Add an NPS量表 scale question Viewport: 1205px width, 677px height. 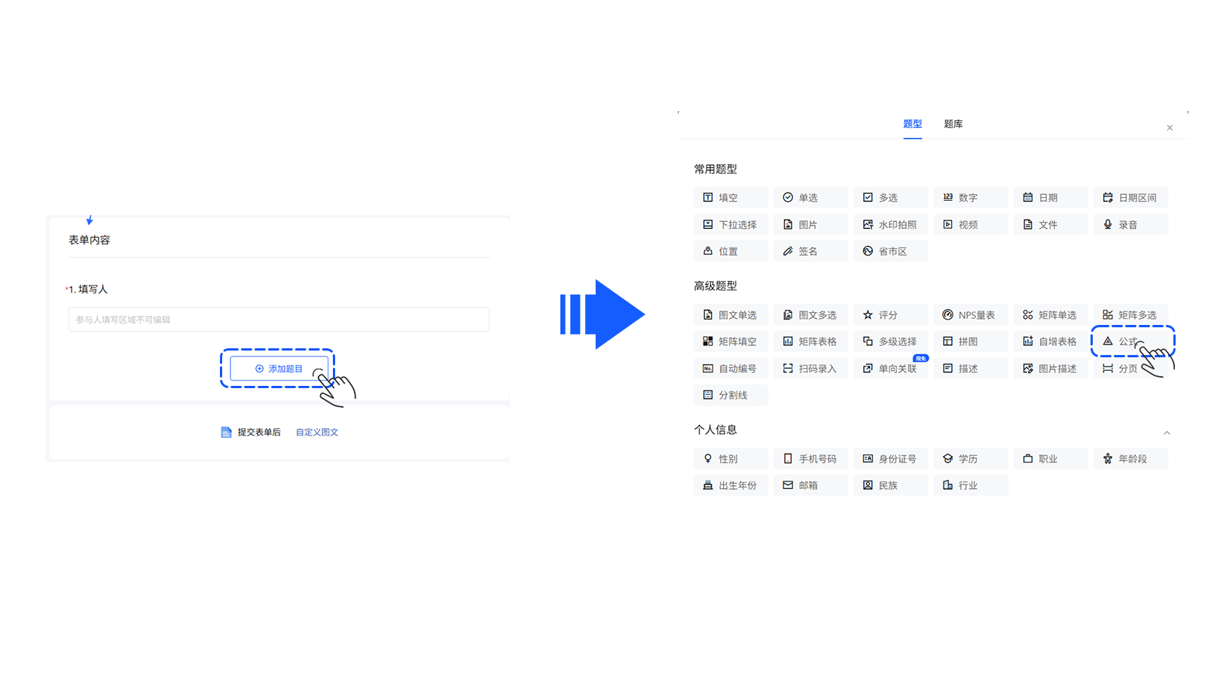pos(971,314)
